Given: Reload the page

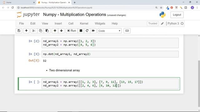Looking at the screenshot, I should [x=12, y=7].
